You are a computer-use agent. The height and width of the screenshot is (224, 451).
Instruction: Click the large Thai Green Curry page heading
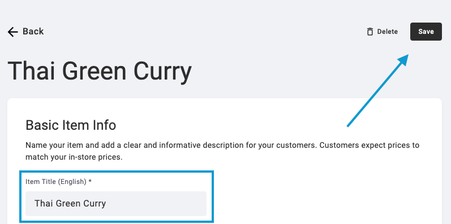pos(100,71)
